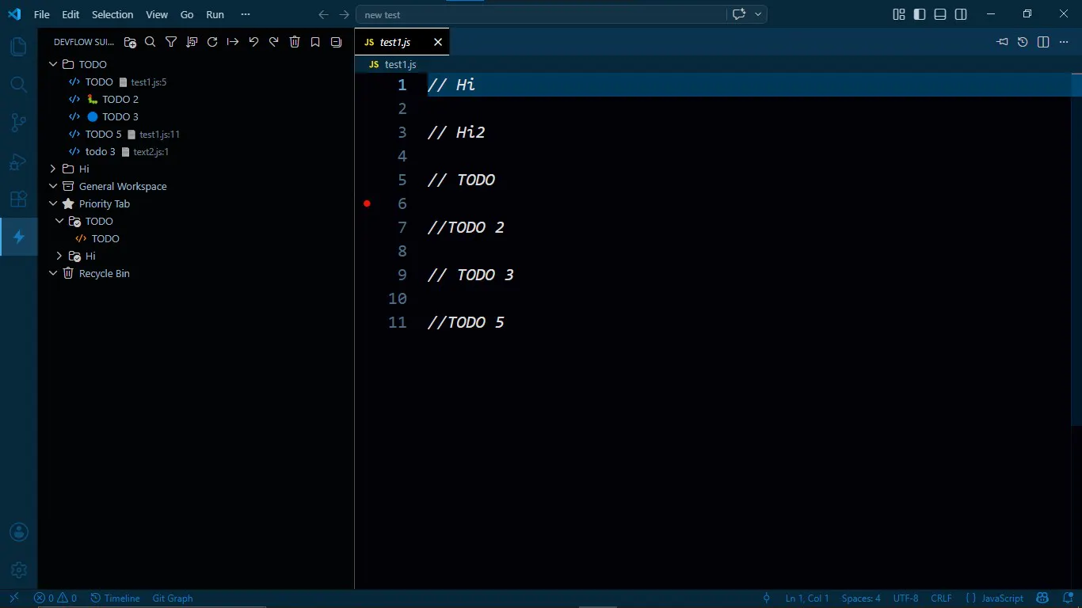Click the collapse all icon
1082x608 pixels.
pyautogui.click(x=336, y=42)
